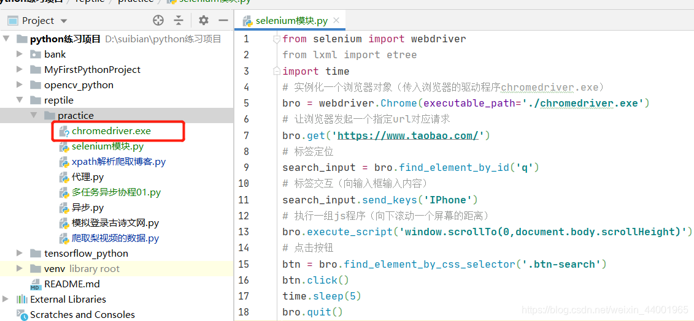Expand the MyFirstPythonProject folder
694x321 pixels.
tap(20, 69)
